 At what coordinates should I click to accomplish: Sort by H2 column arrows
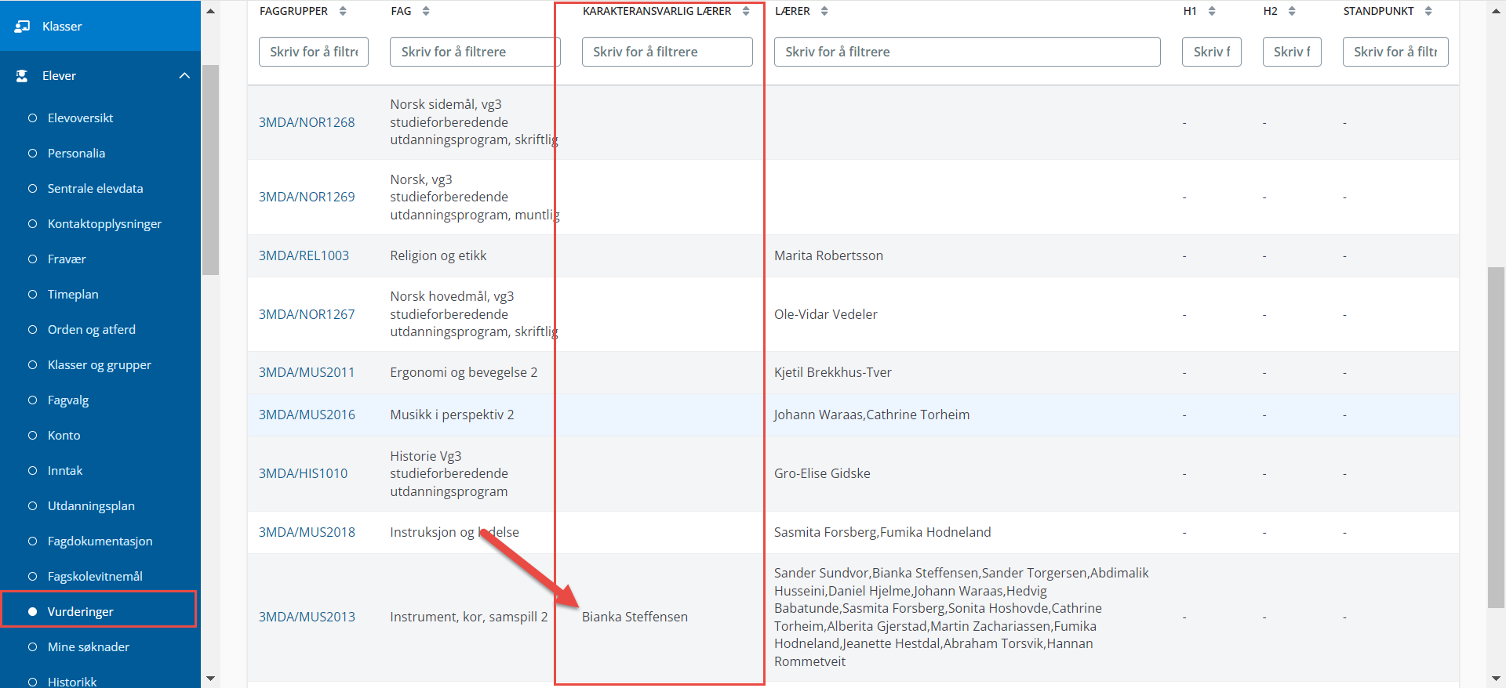click(1292, 11)
